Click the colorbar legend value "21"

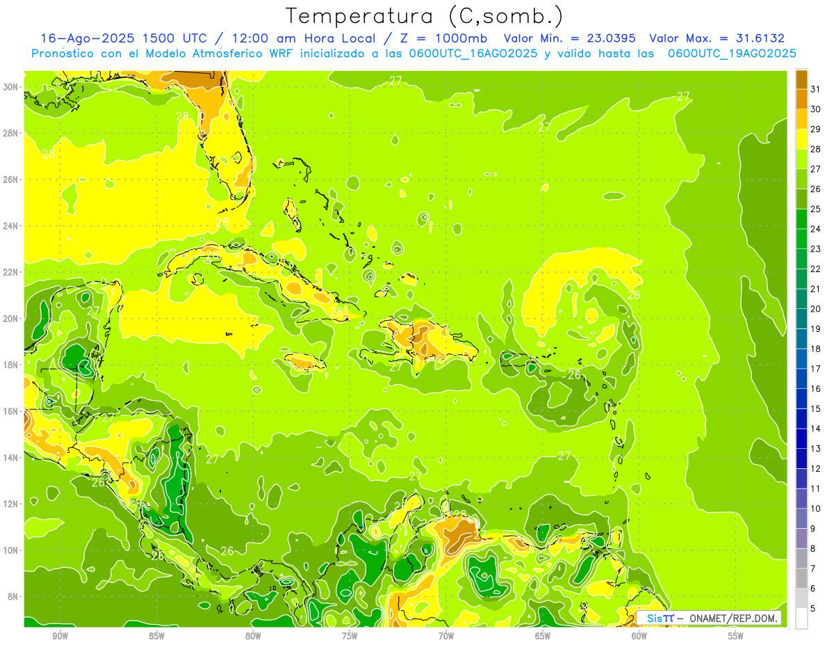click(x=815, y=289)
